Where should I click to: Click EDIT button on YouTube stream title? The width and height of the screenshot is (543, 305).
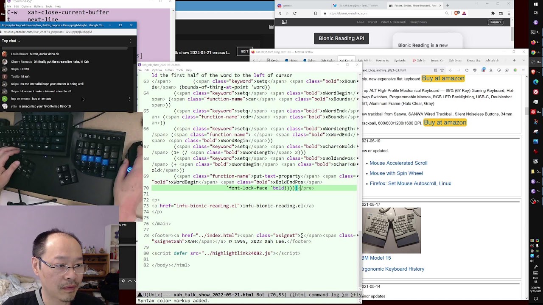click(245, 52)
